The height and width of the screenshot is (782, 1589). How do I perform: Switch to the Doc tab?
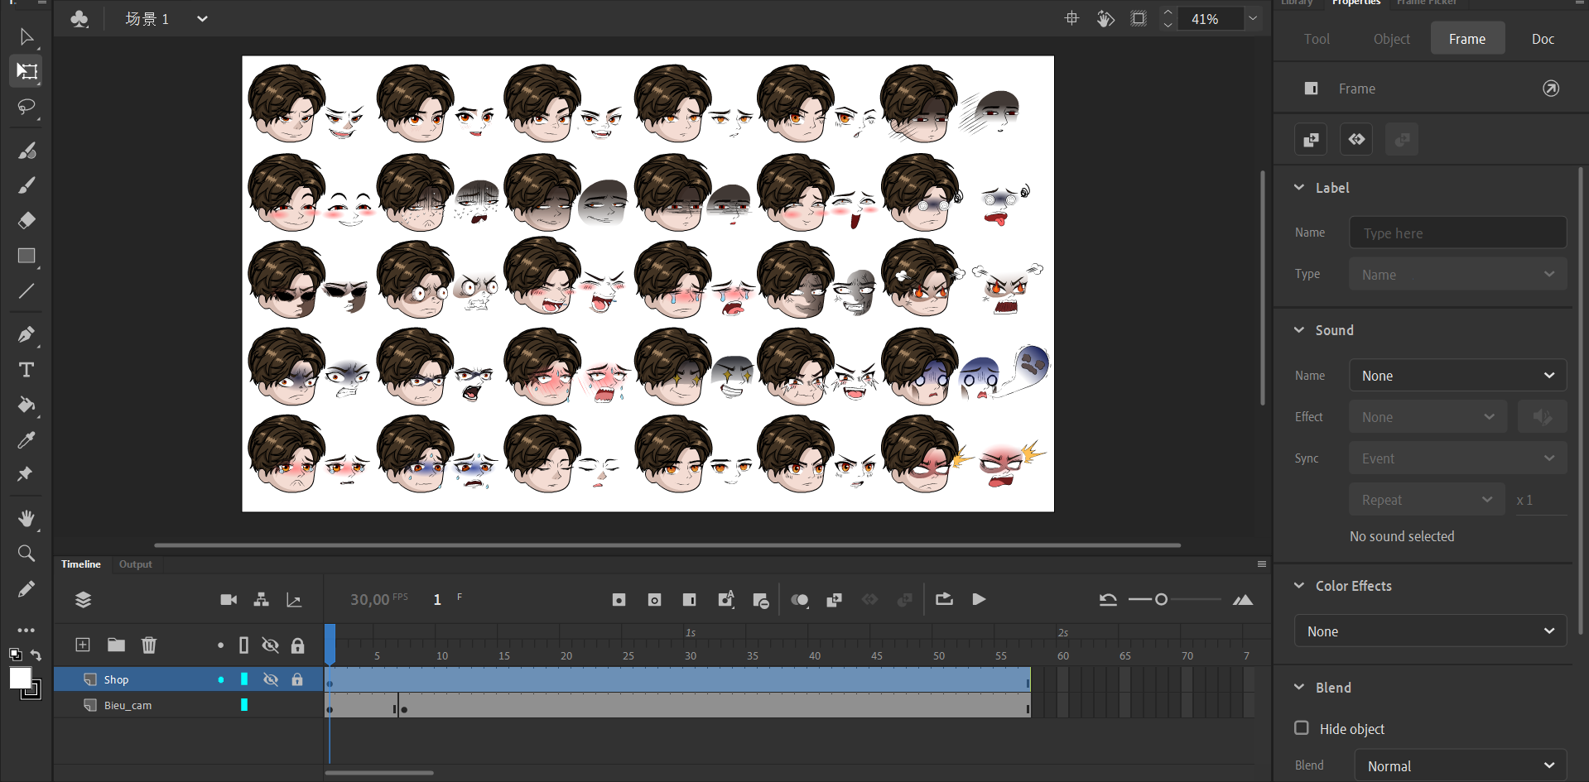click(1542, 39)
